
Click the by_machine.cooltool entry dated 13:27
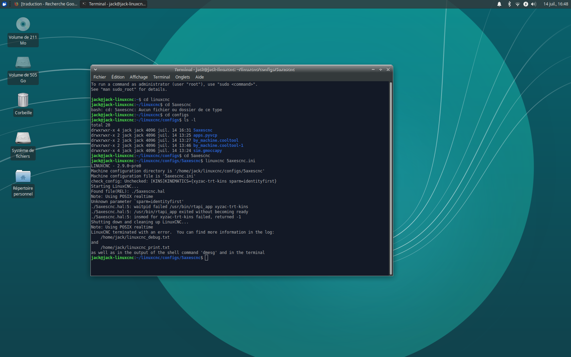coord(216,140)
